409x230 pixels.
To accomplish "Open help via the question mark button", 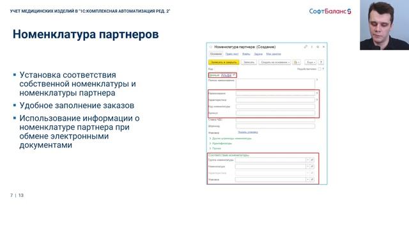I will 321,63.
